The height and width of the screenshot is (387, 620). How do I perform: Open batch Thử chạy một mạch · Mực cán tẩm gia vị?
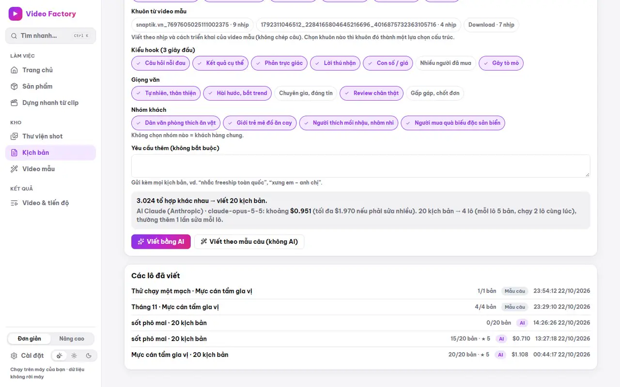tap(360, 291)
